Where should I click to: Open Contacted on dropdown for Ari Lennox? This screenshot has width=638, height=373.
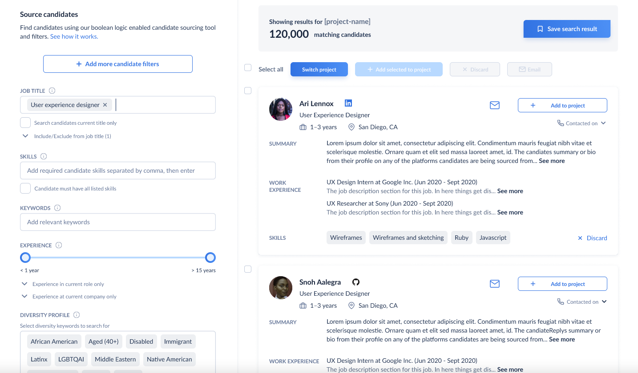pyautogui.click(x=604, y=123)
